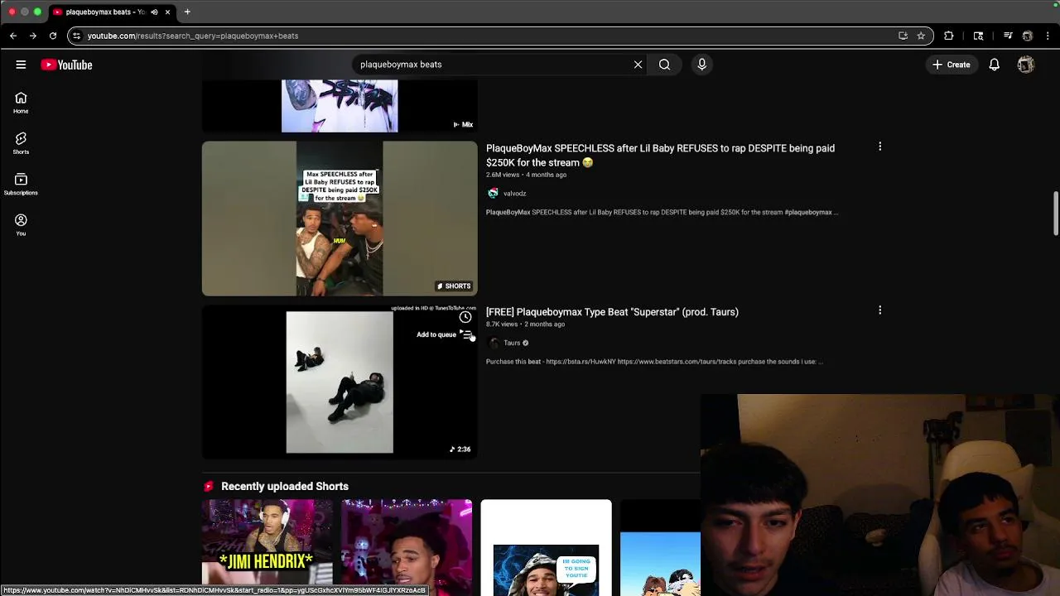Open Chrome's three-dot menu
This screenshot has width=1060, height=596.
tap(1048, 36)
